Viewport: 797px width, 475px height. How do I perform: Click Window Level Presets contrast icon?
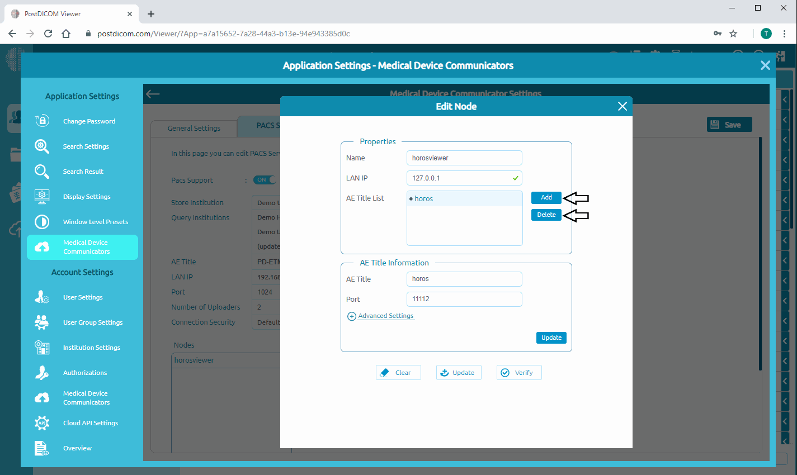click(x=42, y=221)
